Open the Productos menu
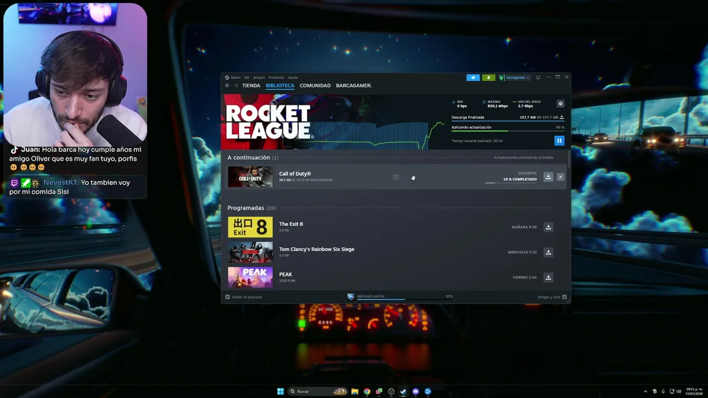The image size is (708, 398). point(276,77)
